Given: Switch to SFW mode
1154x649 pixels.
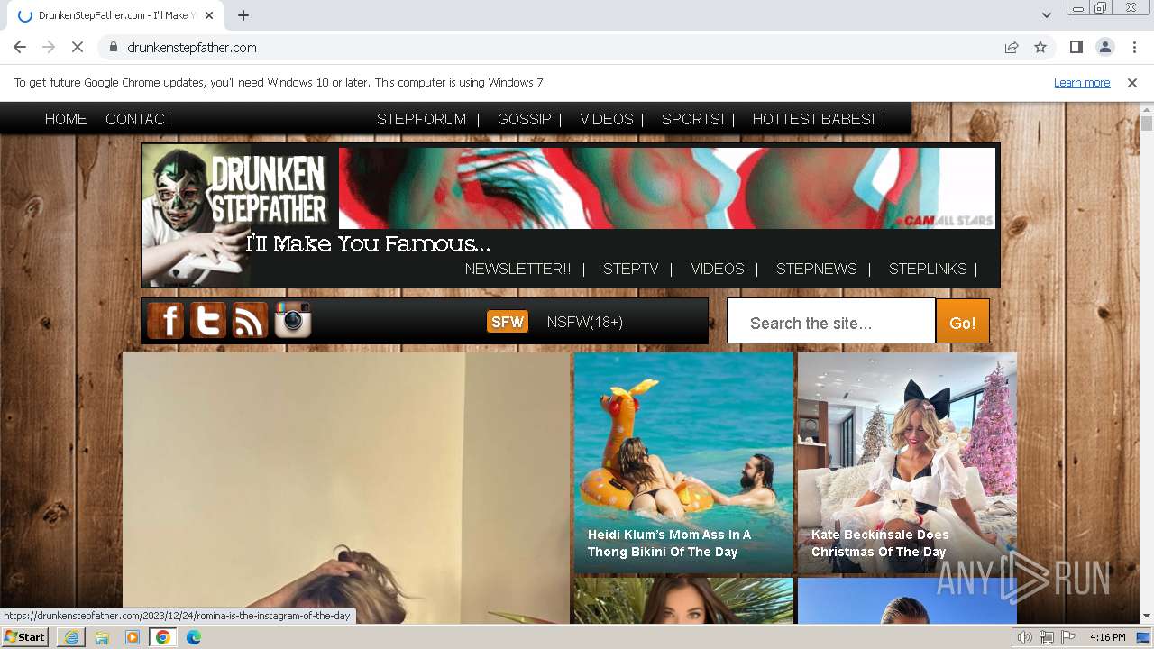Looking at the screenshot, I should click(508, 322).
